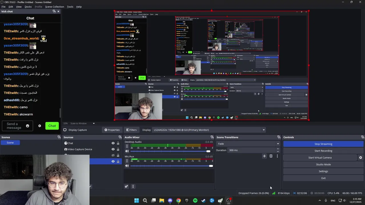Open Discord from the taskbar
This screenshot has width=365, height=205.
(x=170, y=200)
